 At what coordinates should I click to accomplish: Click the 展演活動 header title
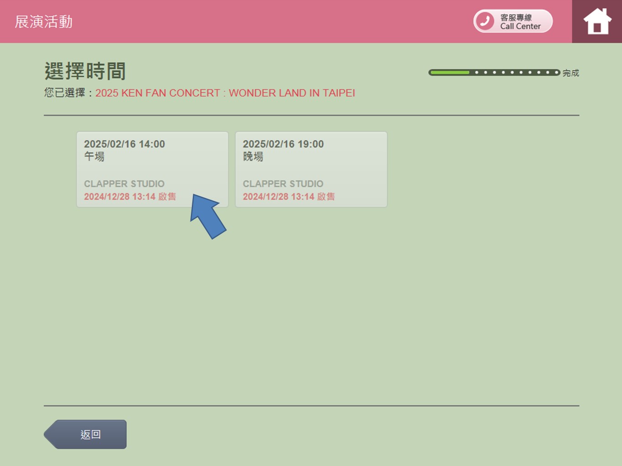(x=44, y=22)
